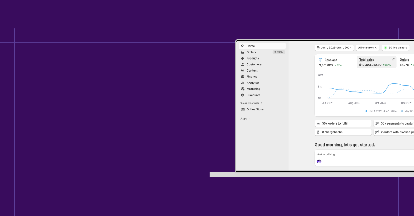
Task: Click the pencil edit icon on Total sales
Action: click(393, 60)
